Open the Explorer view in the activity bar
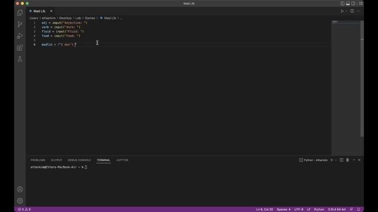This screenshot has height=212, width=378. point(20,12)
